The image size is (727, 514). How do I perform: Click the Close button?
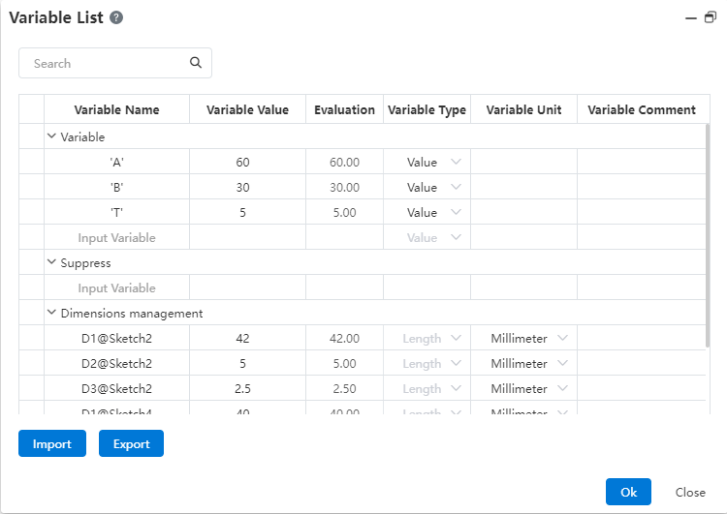tap(690, 492)
